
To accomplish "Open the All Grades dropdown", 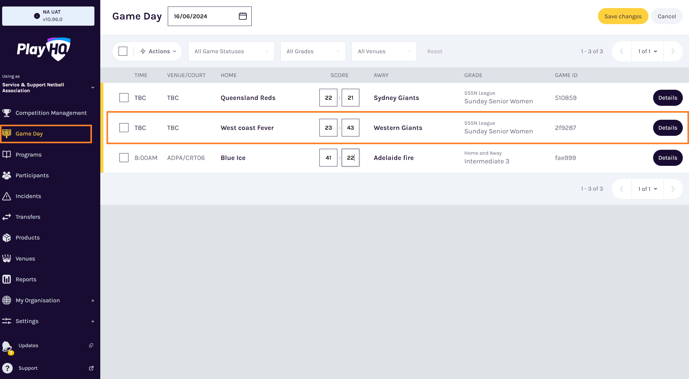I will click(313, 51).
